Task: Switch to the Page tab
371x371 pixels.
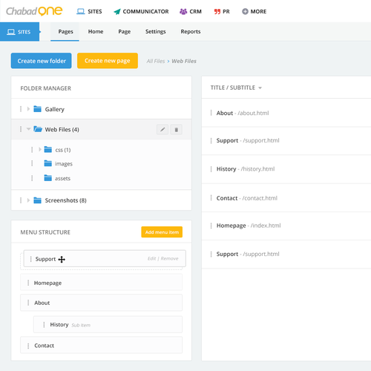Action: 125,32
